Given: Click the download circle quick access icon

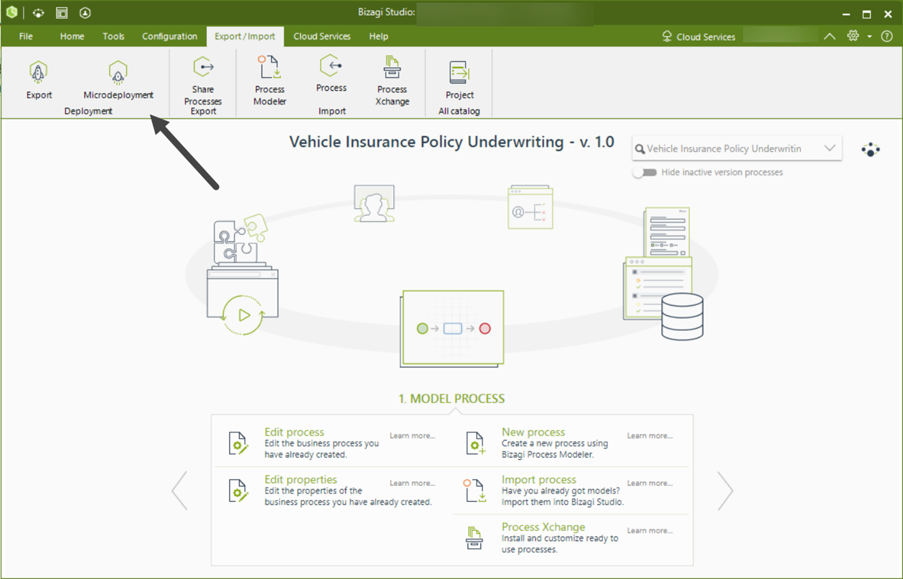Looking at the screenshot, I should (x=85, y=13).
